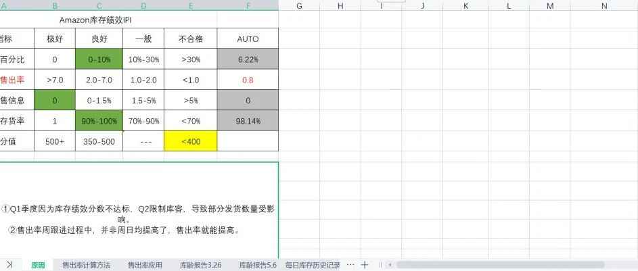Click the Amazon库存绩效IPI title cell
The height and width of the screenshot is (271, 638).
tap(108, 20)
